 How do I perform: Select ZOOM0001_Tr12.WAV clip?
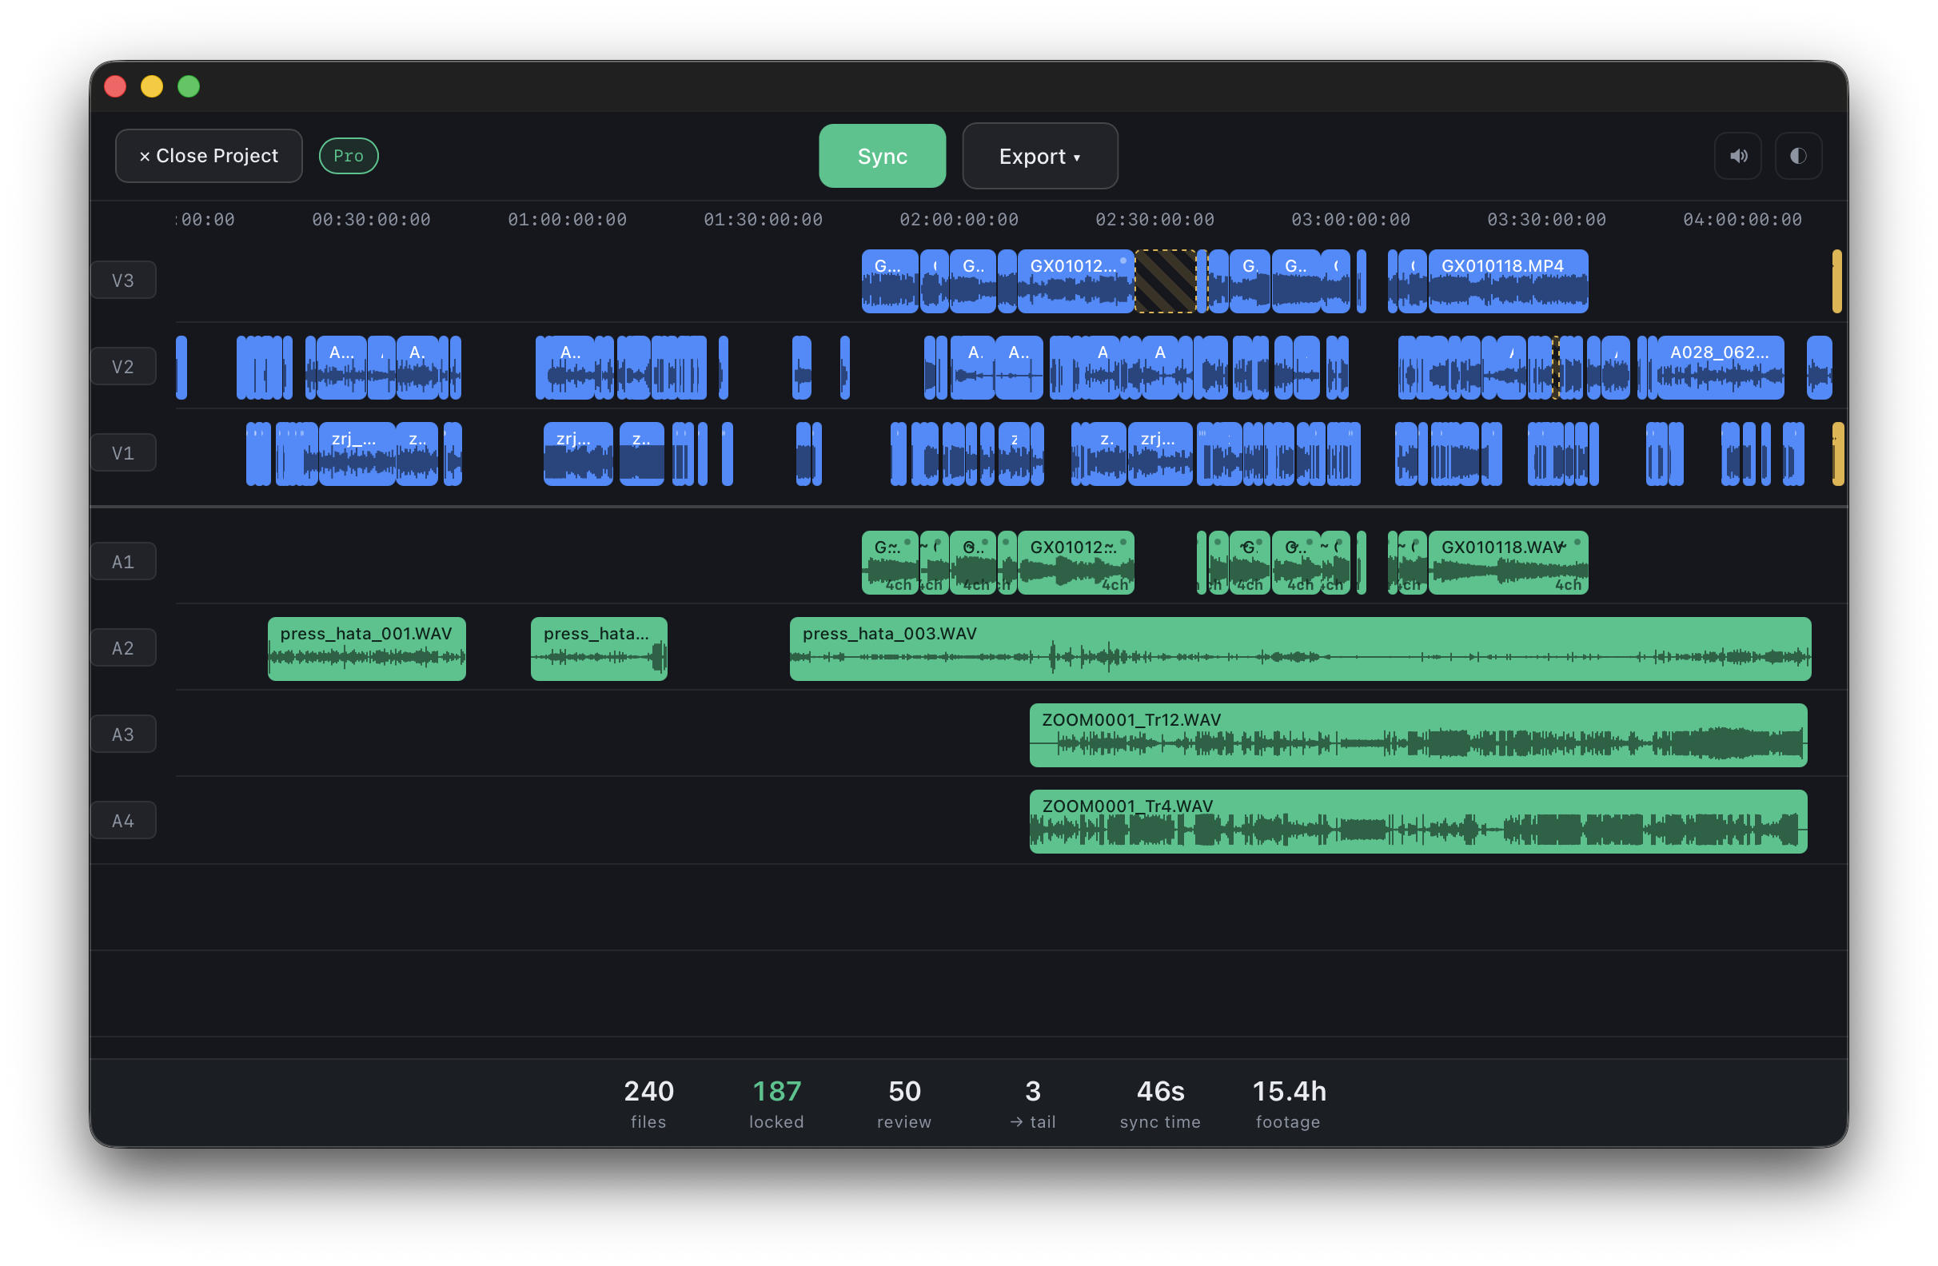[1418, 735]
